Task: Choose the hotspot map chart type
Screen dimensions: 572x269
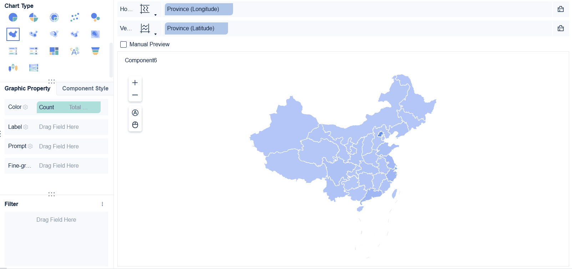Action: [75, 34]
